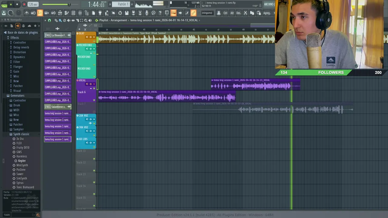Screen dimensions: 388x218
Task: Collapse the VOCAL track group triangle
Action: (91, 88)
